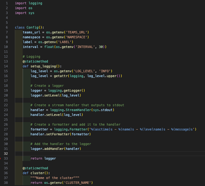Click the '# Add the handler to the logger' comment
The width and height of the screenshot is (205, 186).
[x=61, y=144]
